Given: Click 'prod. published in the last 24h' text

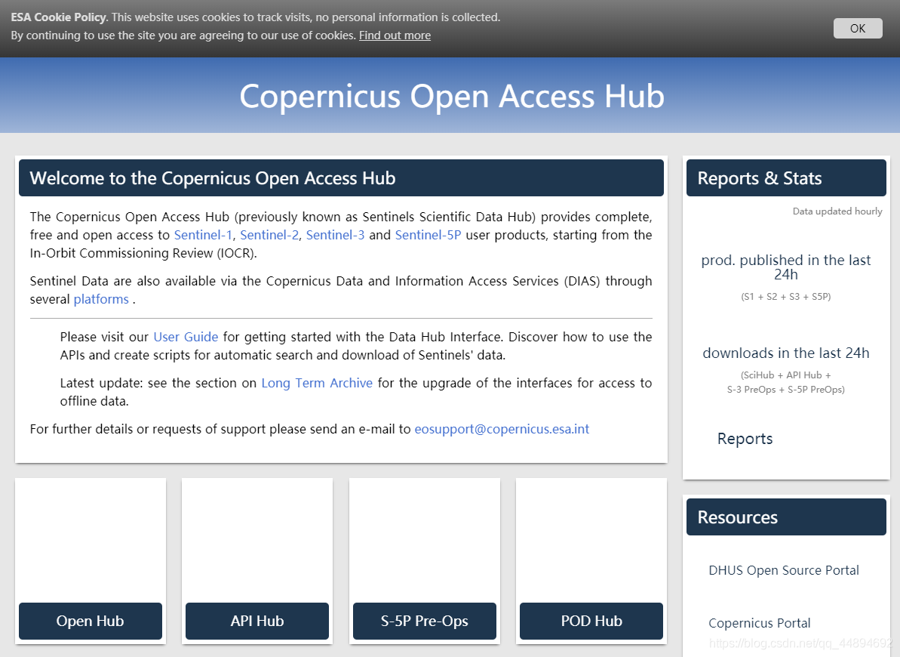Looking at the screenshot, I should coord(786,267).
